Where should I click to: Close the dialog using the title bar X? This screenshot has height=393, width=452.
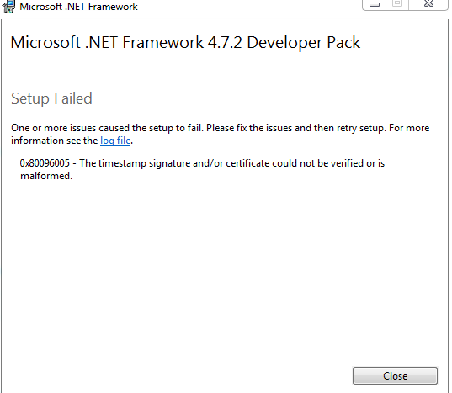click(x=428, y=3)
